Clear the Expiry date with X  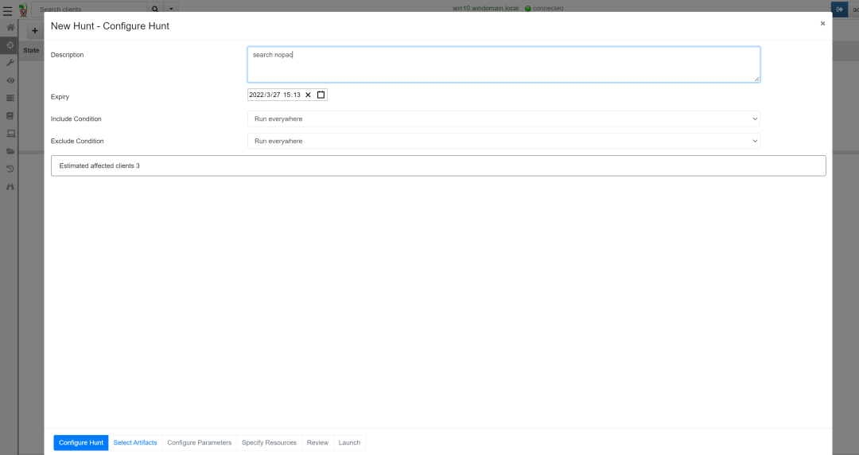pos(308,95)
